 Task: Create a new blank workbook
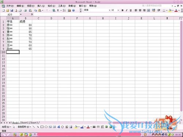coord(4,10)
